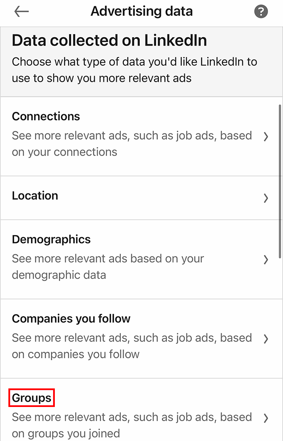Open the Demographics setting title
Image resolution: width=283 pixels, height=441 pixels.
pyautogui.click(x=51, y=240)
